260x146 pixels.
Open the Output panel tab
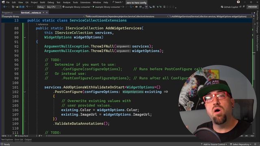tap(28, 140)
